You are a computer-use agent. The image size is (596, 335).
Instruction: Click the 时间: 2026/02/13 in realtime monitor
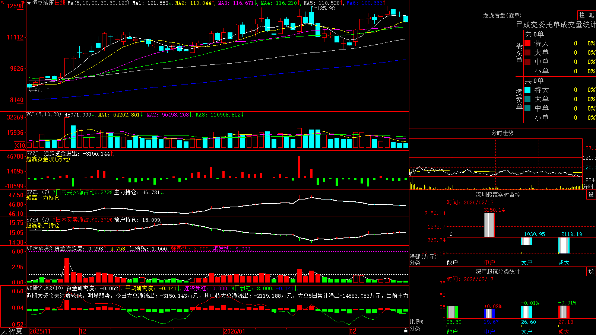point(470,202)
